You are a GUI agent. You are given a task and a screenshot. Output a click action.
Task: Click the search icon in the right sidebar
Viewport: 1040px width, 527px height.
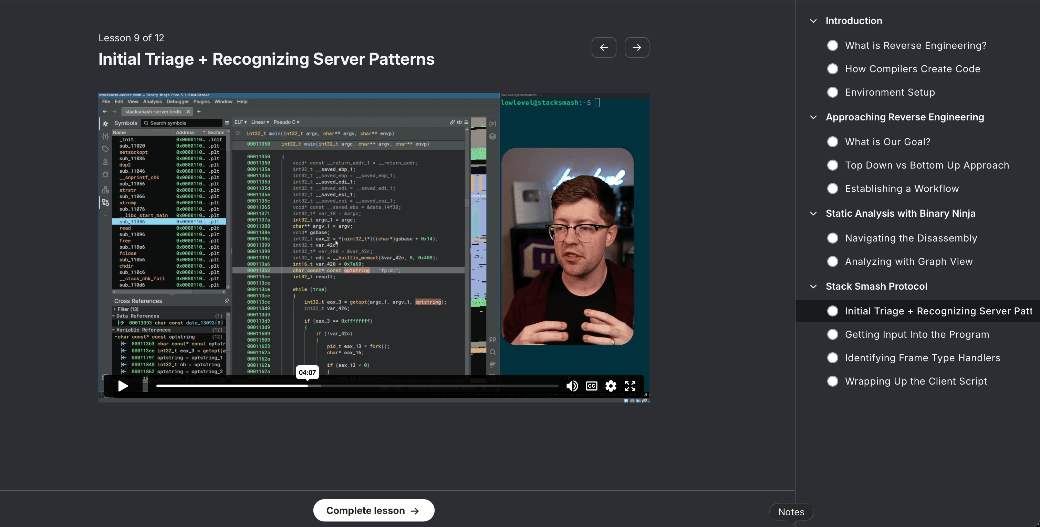492,352
